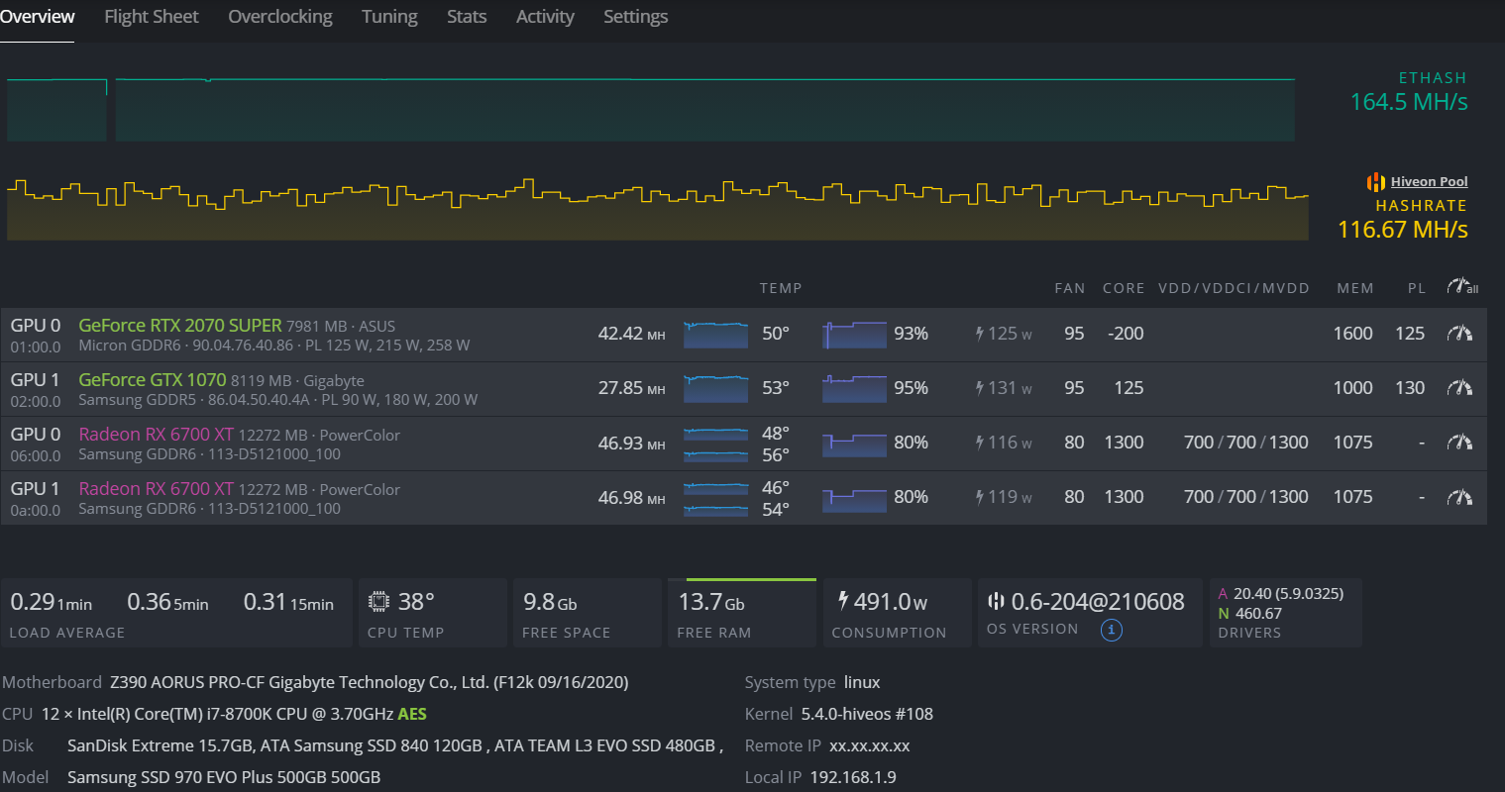Open the Stats tab

(467, 17)
